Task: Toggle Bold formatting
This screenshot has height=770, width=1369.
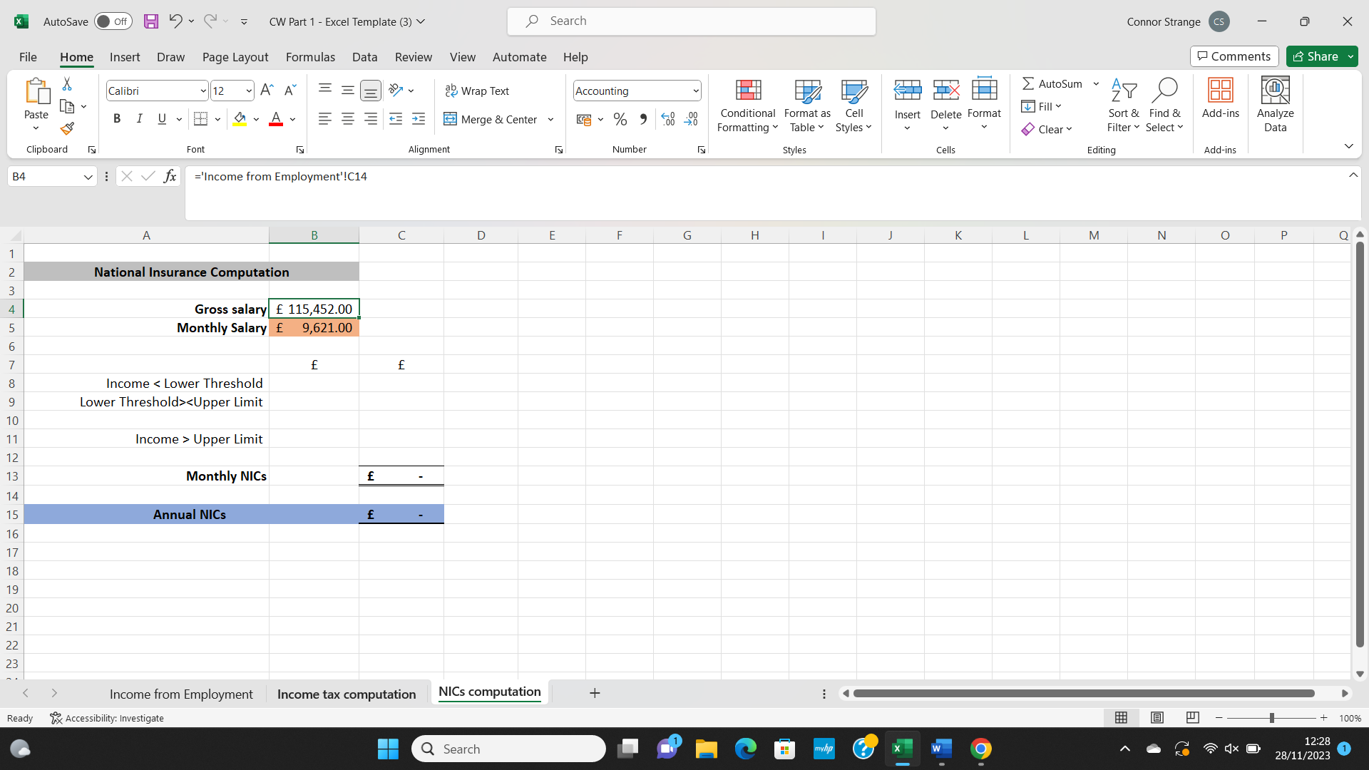Action: 117,119
